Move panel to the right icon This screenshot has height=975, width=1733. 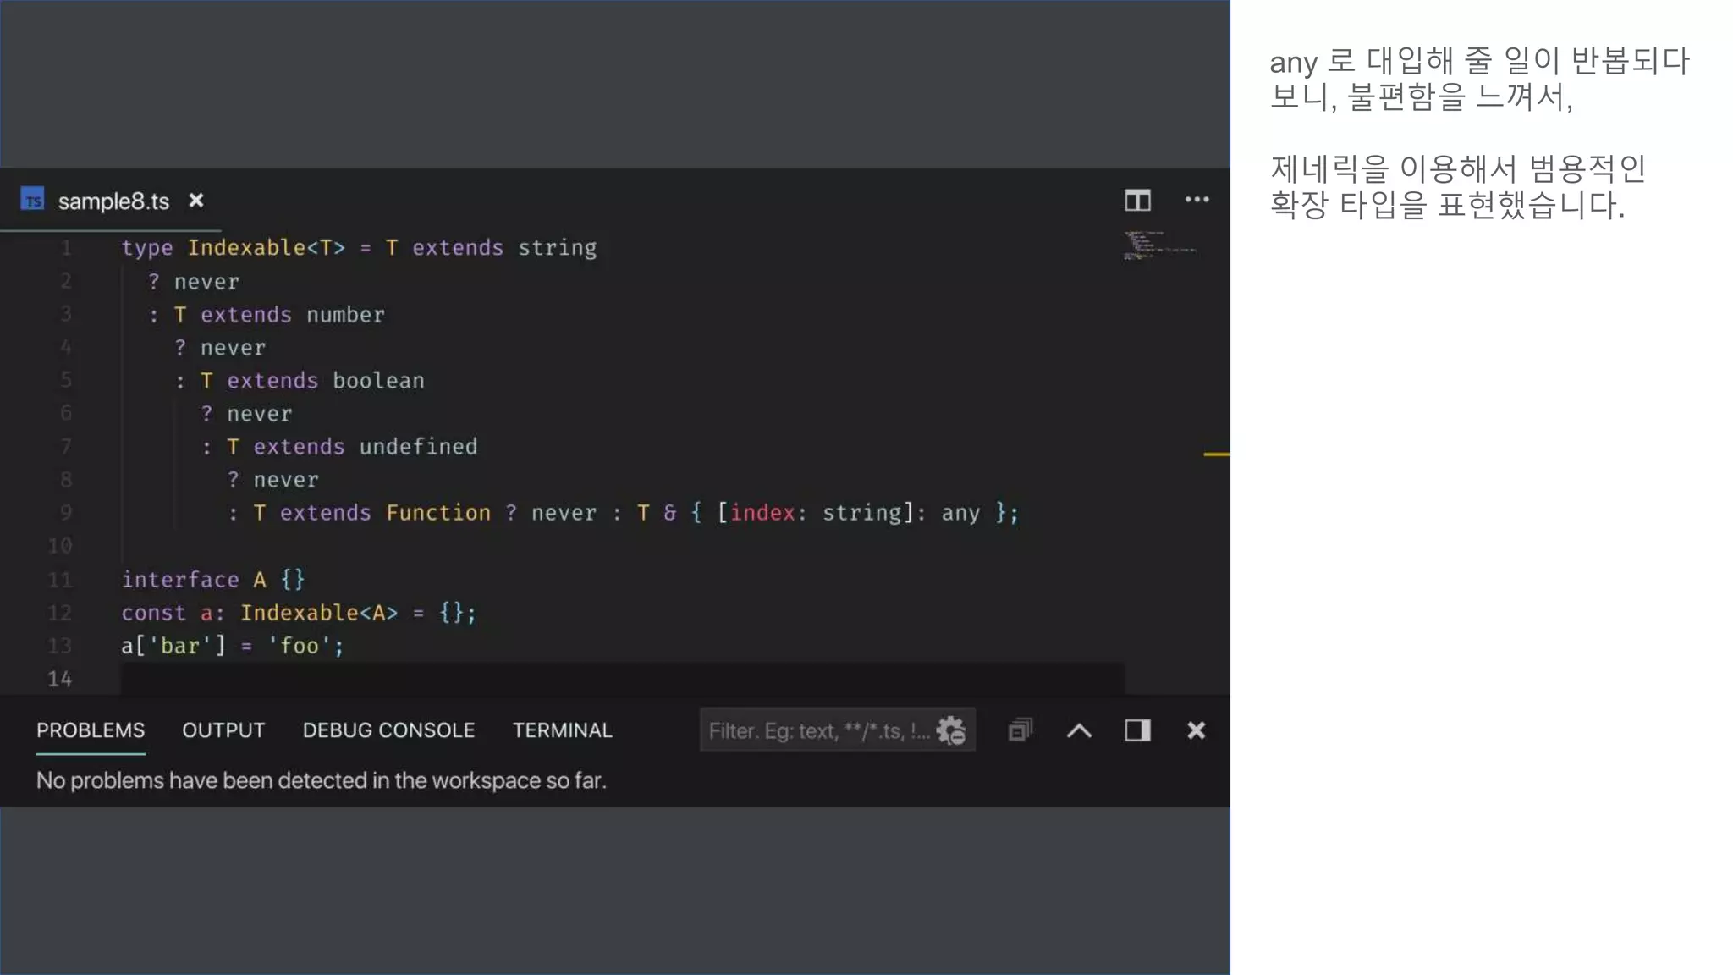click(x=1137, y=730)
